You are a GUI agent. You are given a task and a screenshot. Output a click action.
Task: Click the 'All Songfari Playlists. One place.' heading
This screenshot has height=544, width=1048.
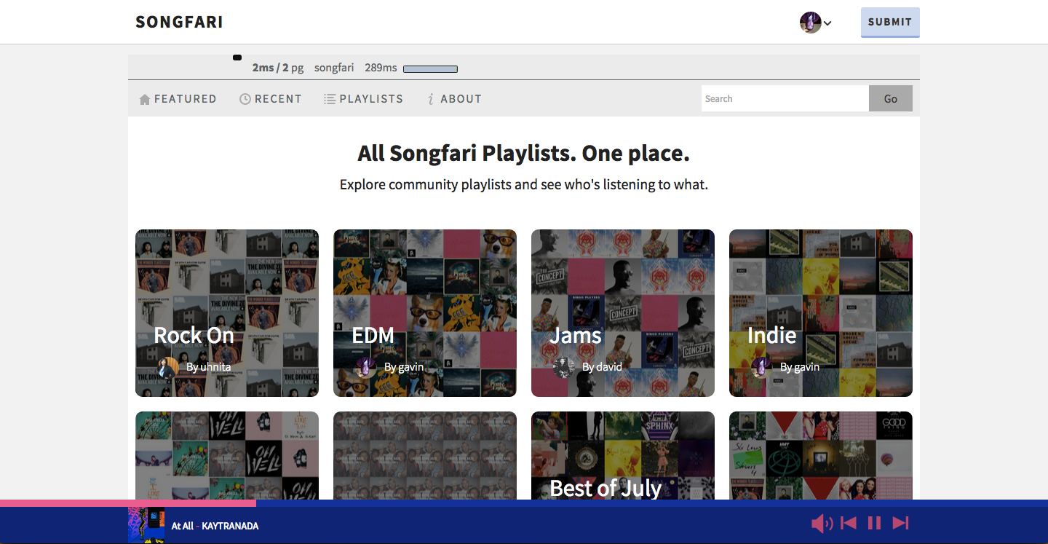pyautogui.click(x=523, y=154)
